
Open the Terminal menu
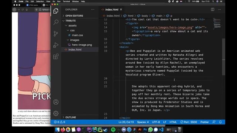[x=66, y=1]
